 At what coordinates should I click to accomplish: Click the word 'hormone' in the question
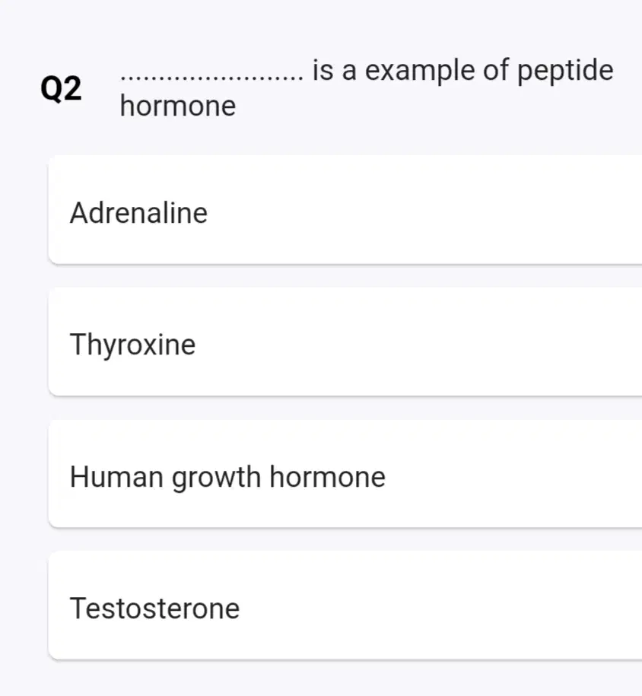point(177,106)
